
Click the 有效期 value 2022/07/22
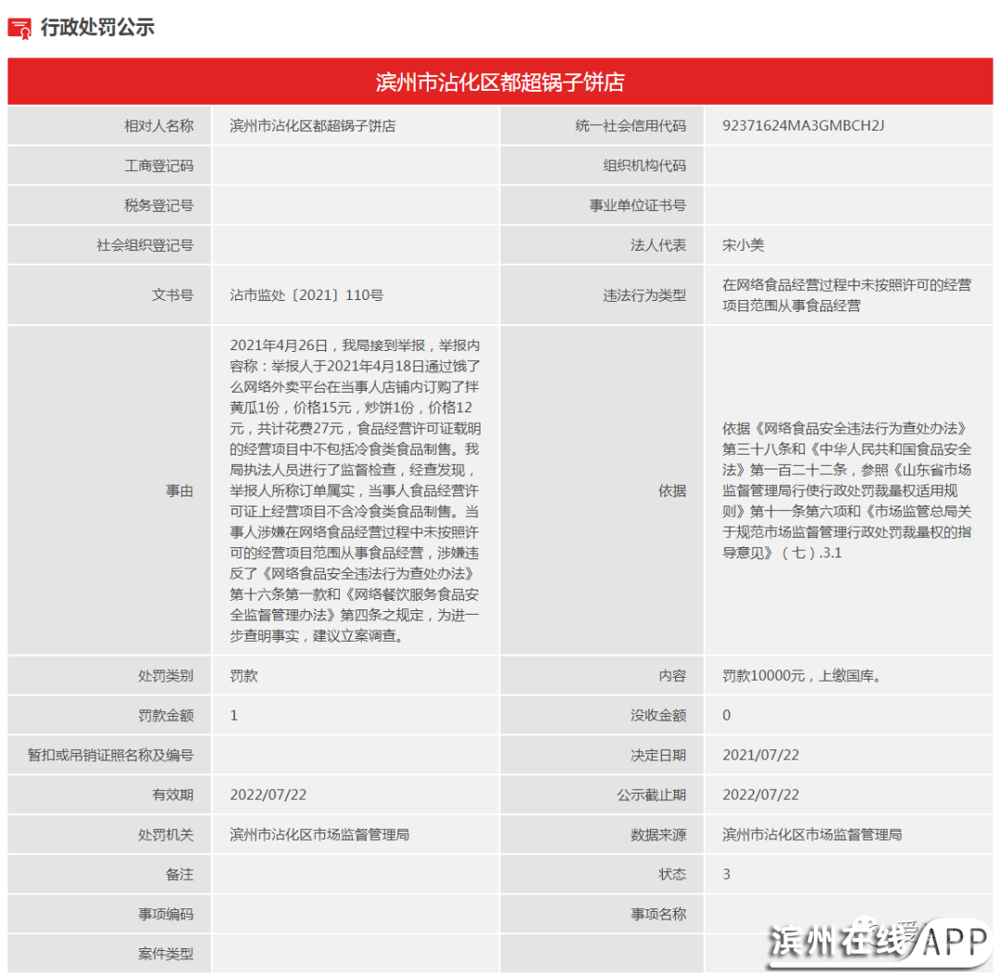pos(268,795)
